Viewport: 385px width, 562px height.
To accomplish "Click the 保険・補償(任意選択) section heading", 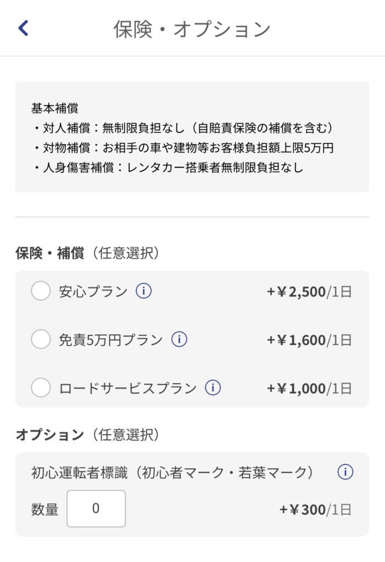I will 87,253.
